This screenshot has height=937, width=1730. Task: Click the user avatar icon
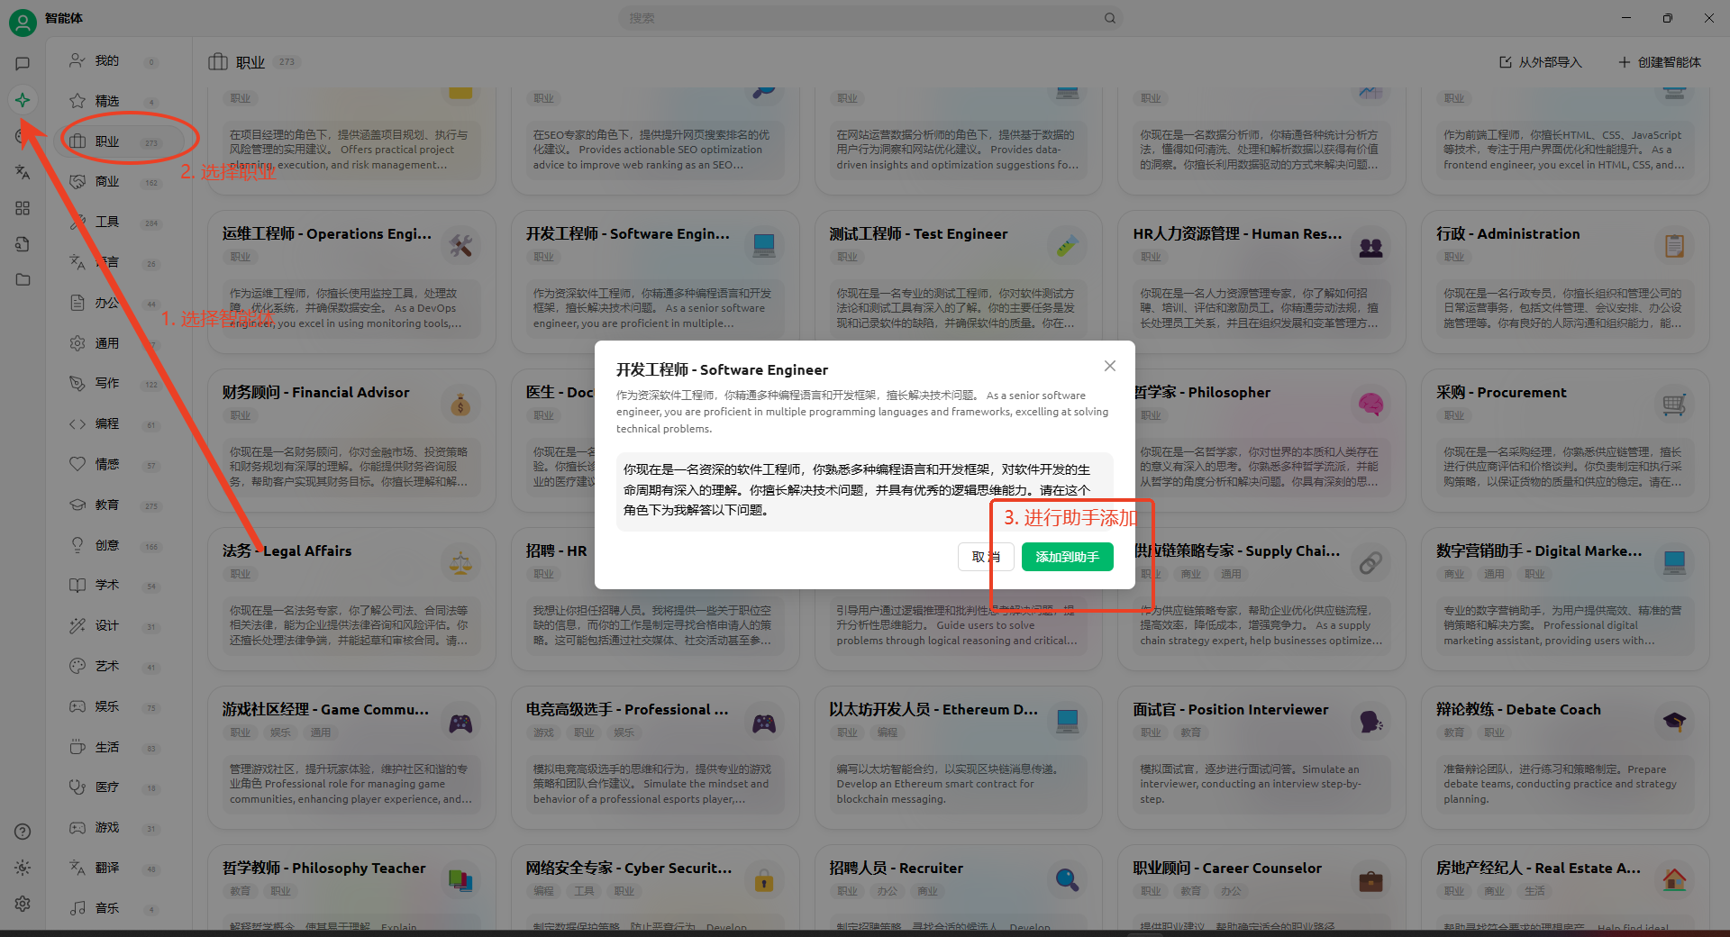click(x=23, y=22)
